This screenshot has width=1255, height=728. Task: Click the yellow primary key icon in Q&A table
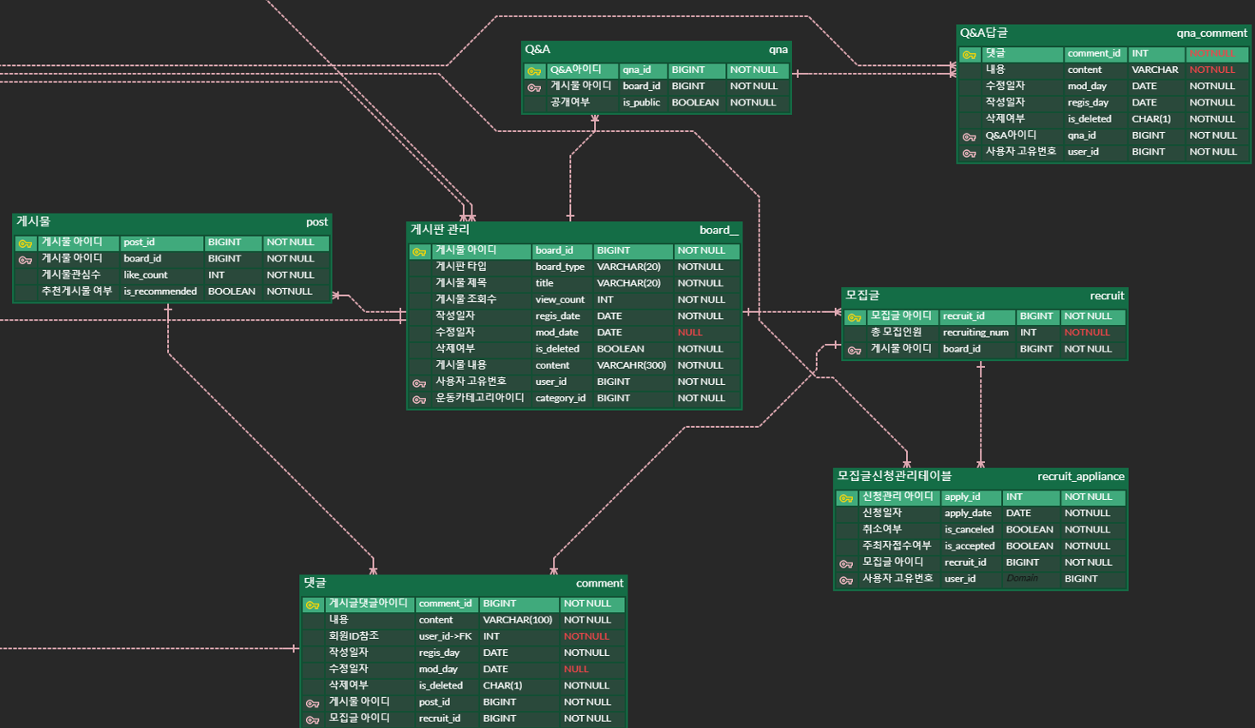point(534,71)
